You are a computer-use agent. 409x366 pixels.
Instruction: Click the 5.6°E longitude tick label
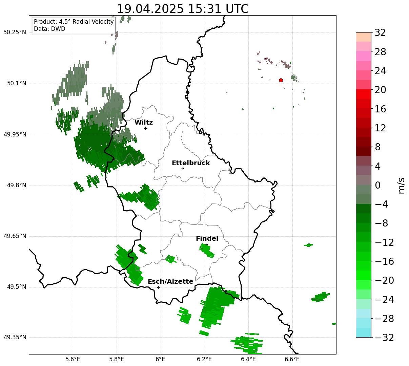(73, 359)
